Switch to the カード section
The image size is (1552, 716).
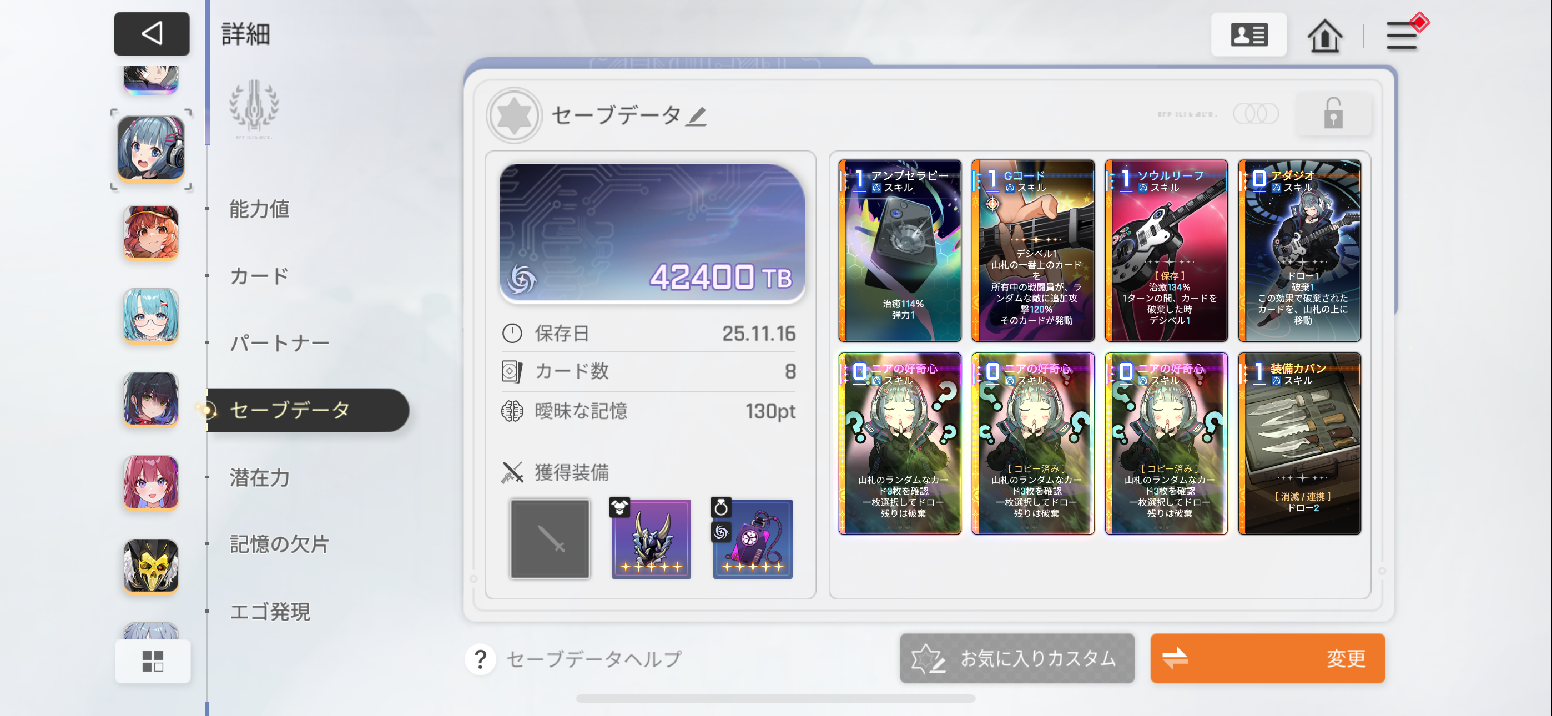[259, 275]
